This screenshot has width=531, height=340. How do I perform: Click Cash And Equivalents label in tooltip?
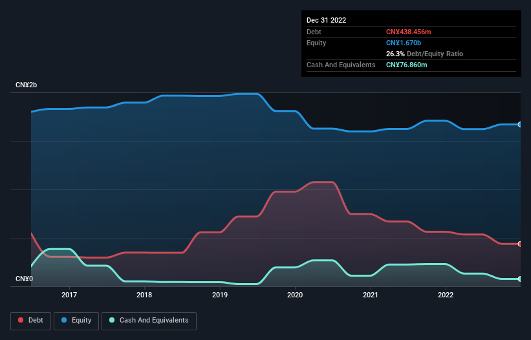[x=341, y=65]
